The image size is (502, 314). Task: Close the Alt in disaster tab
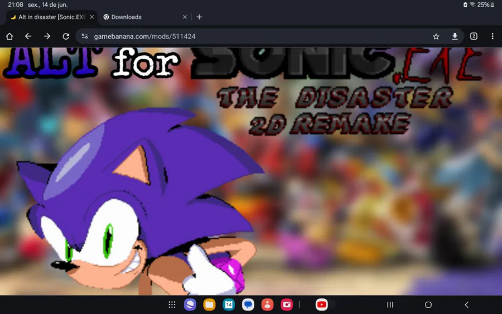click(92, 17)
